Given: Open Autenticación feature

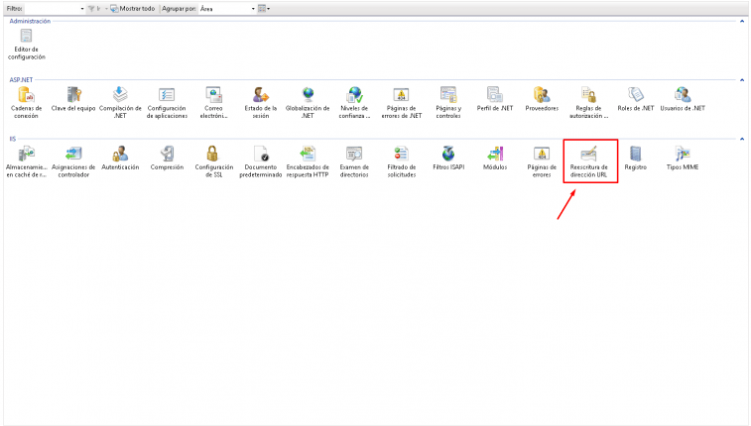Looking at the screenshot, I should (120, 159).
